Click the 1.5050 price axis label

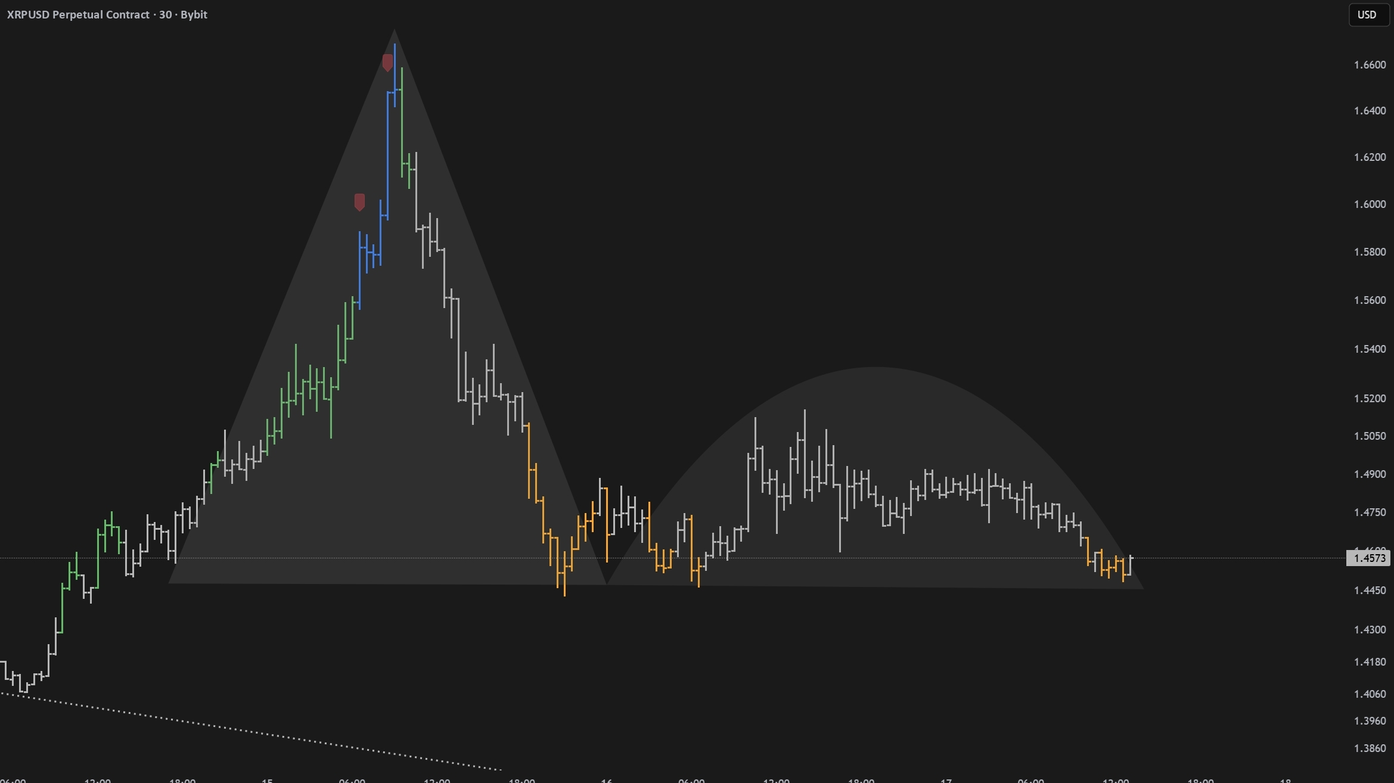[1370, 436]
